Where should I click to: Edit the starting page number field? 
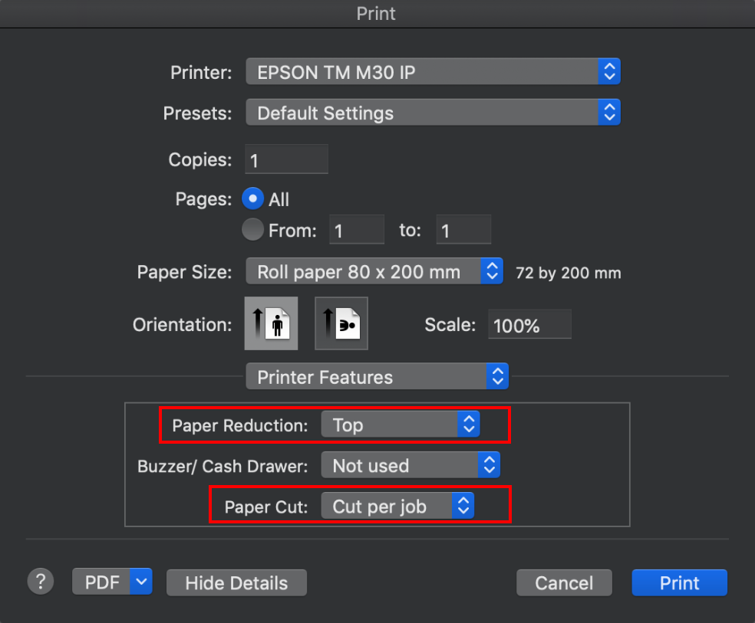[356, 228]
